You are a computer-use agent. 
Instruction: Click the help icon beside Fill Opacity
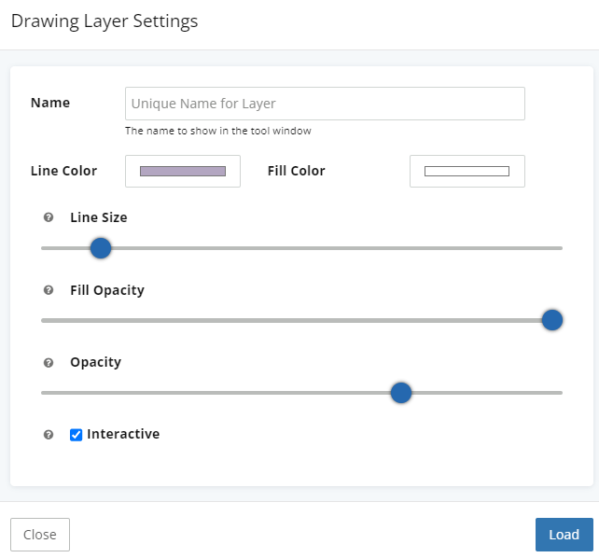click(49, 290)
